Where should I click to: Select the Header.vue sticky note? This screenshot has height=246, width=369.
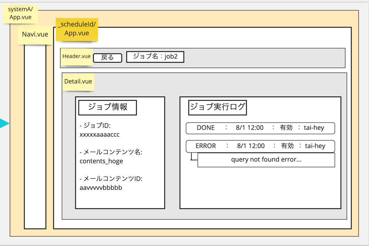click(76, 57)
